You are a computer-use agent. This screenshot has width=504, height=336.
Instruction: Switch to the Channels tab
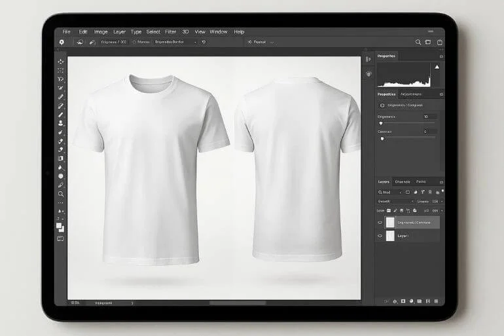click(x=402, y=181)
